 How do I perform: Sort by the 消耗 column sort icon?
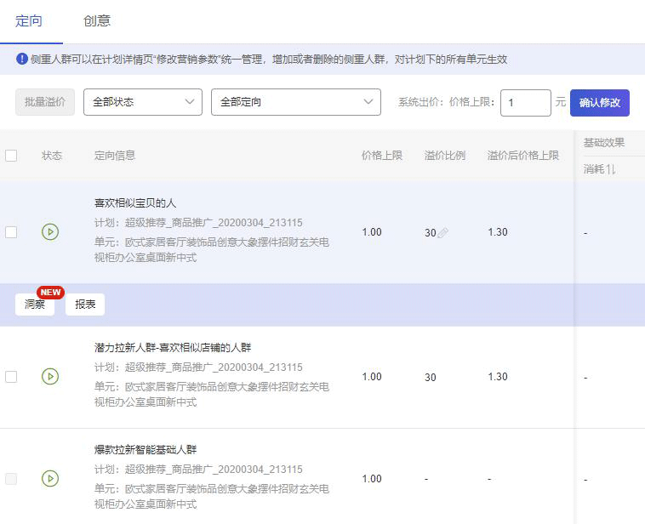611,169
